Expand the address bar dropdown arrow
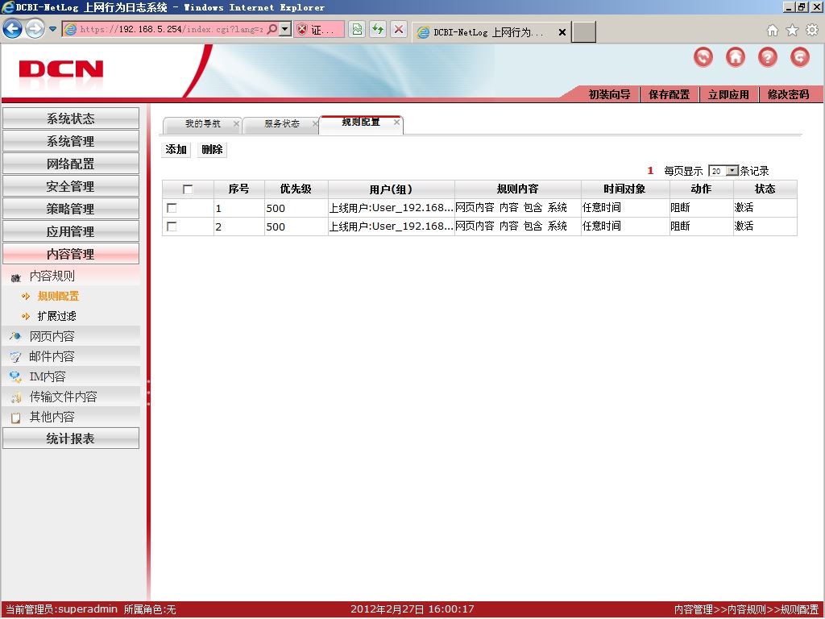 click(285, 29)
